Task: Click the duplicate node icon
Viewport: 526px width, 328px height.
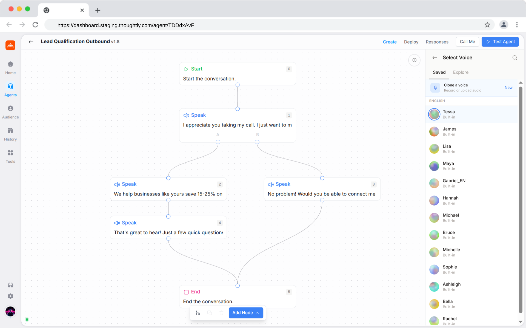Action: coord(210,313)
